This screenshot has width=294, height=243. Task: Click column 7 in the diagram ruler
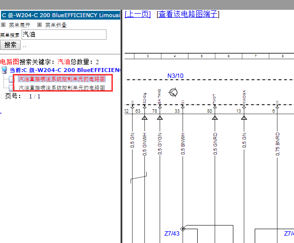[256, 56]
